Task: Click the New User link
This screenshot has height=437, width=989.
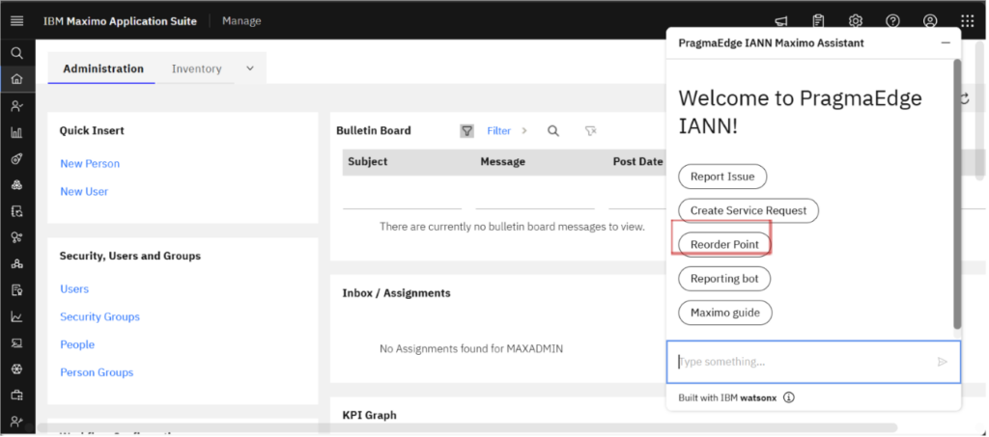Action: coord(84,191)
